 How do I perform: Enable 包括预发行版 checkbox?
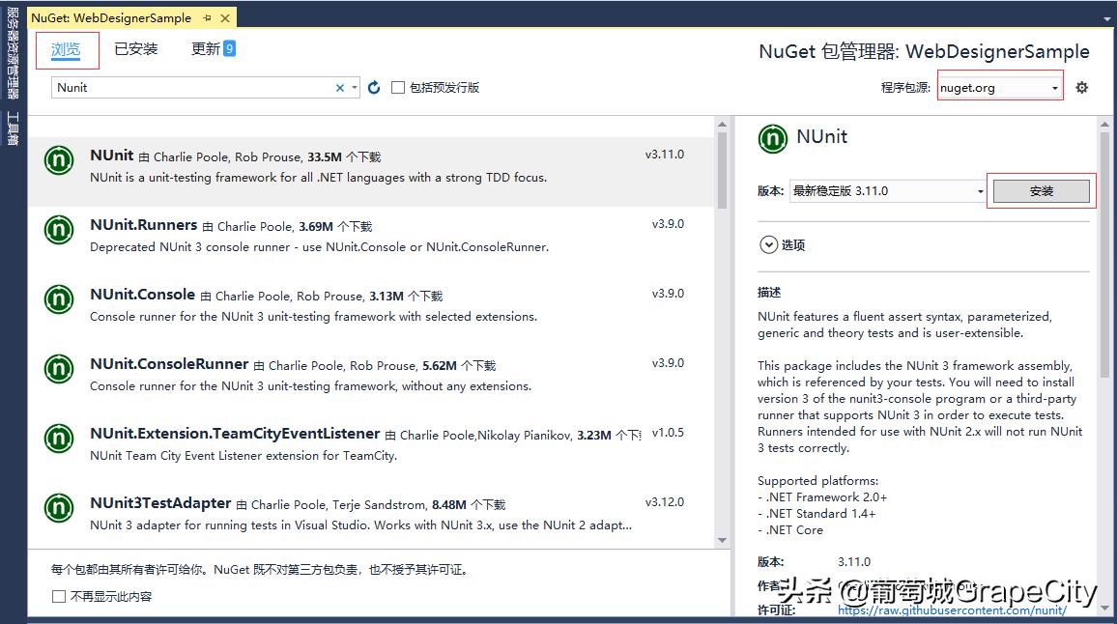pyautogui.click(x=397, y=87)
